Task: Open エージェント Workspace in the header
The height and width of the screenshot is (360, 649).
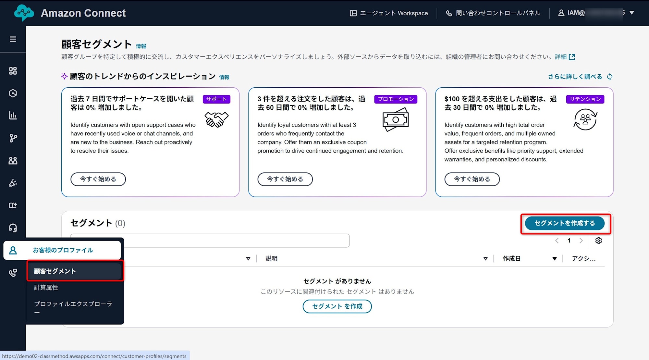Action: coord(389,13)
